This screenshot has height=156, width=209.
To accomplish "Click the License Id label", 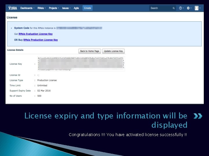I will 15,75.
